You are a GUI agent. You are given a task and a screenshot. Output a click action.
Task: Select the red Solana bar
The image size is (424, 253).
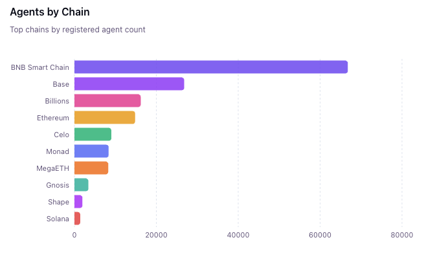click(77, 219)
